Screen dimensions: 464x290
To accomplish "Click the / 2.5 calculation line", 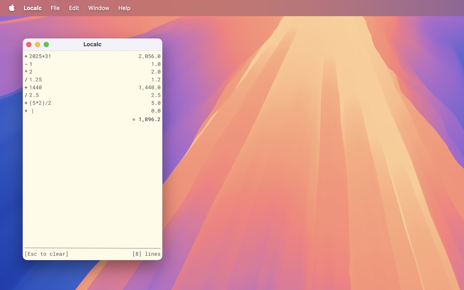I will tap(32, 95).
